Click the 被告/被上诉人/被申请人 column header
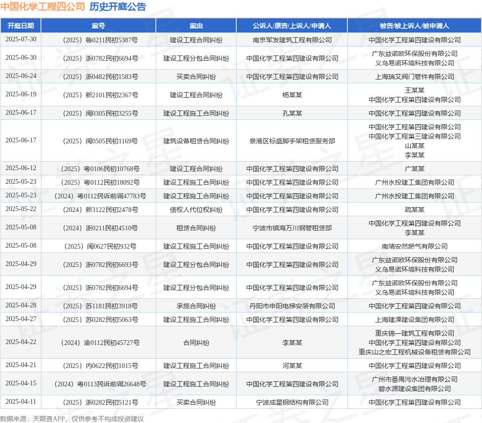 [414, 26]
